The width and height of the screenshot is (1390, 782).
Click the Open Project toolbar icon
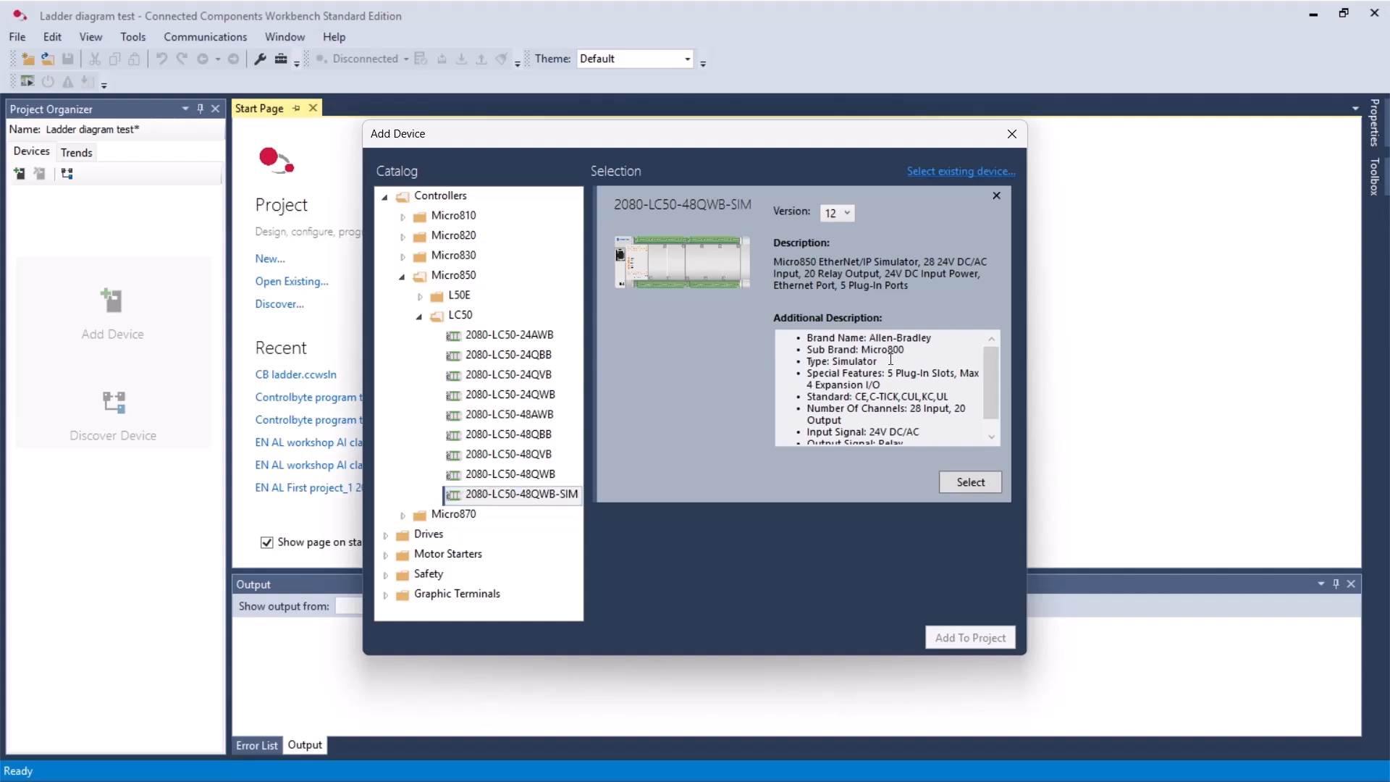click(x=48, y=59)
